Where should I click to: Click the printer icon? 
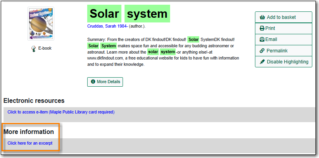point(262,28)
